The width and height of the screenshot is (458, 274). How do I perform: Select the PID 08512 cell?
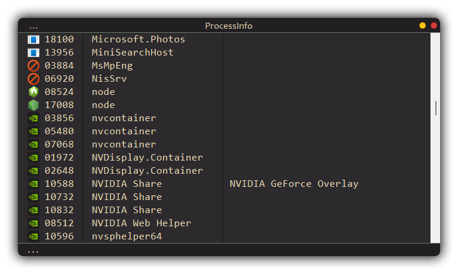(x=59, y=223)
